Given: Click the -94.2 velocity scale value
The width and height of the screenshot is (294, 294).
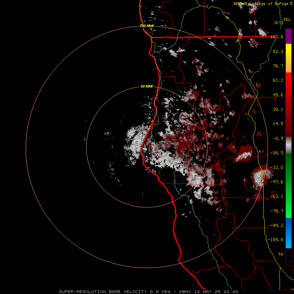Looking at the screenshot, I should (x=277, y=225).
